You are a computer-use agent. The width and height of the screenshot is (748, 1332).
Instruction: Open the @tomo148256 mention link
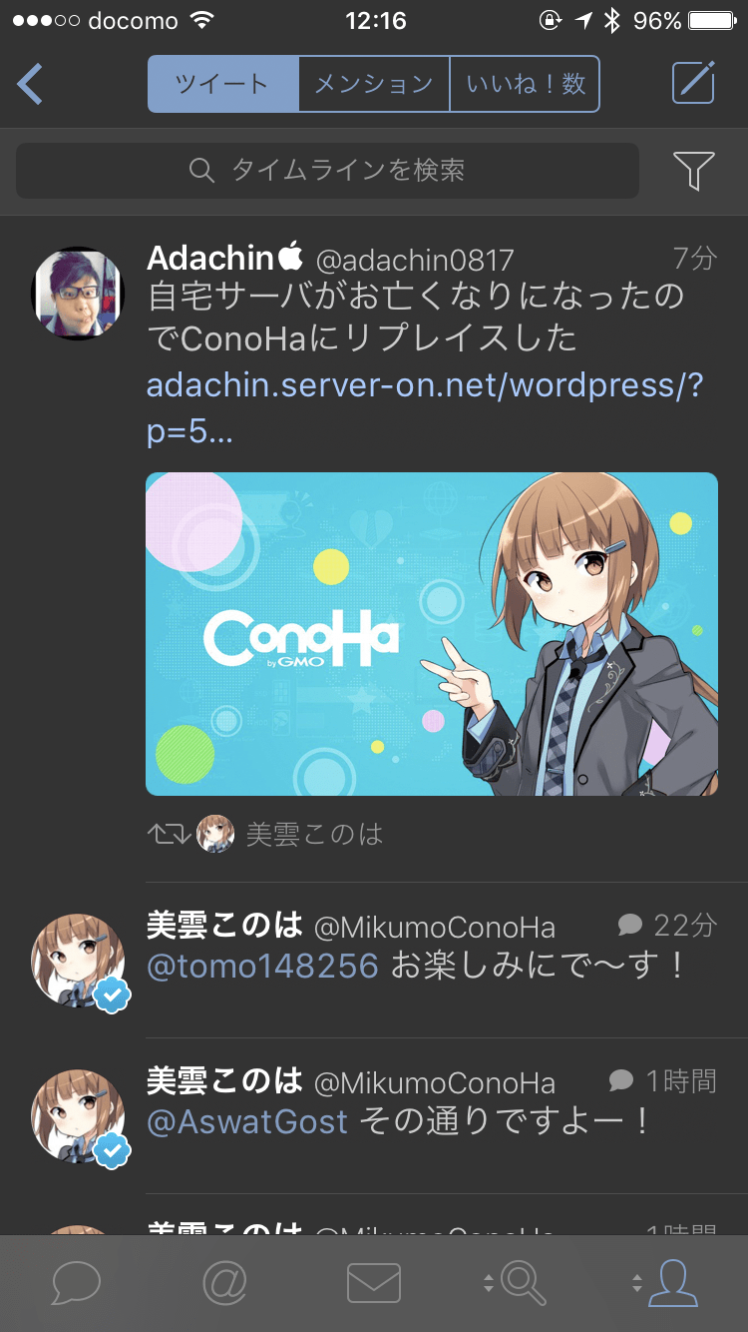point(262,967)
